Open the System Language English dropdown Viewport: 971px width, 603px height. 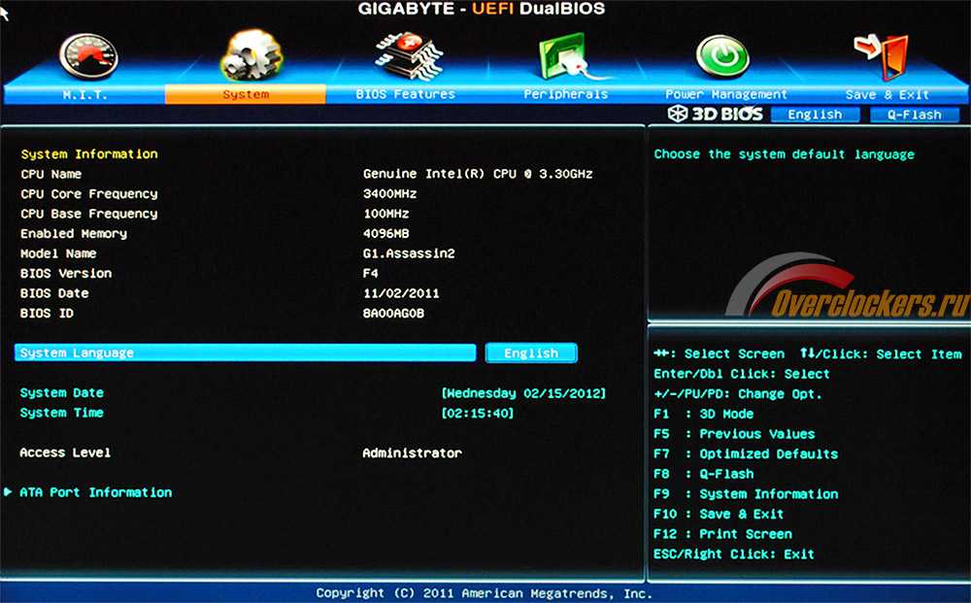tap(531, 352)
